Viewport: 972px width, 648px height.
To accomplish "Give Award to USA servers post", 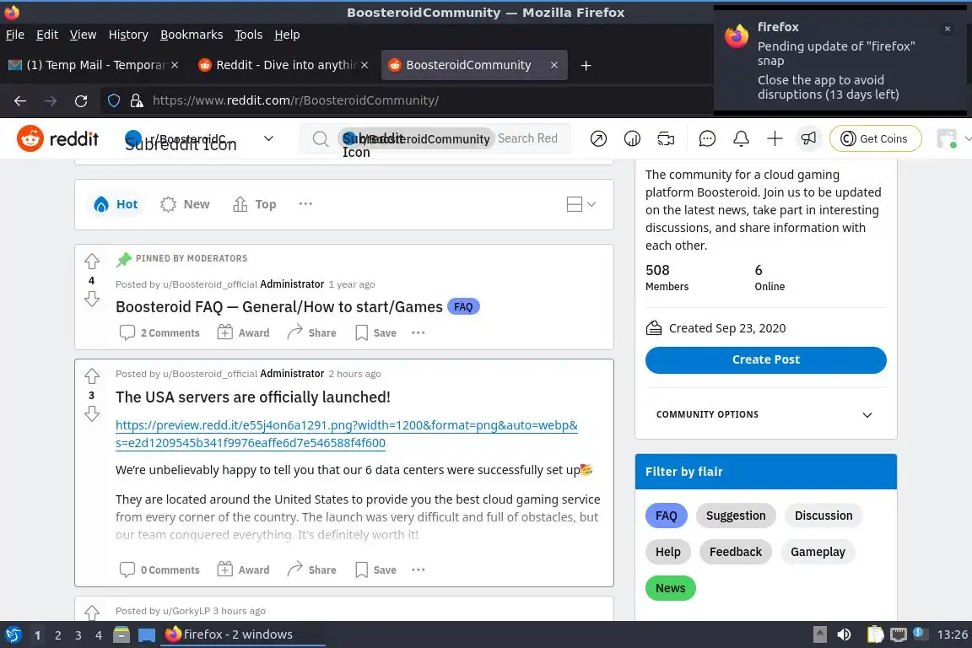I will pyautogui.click(x=244, y=570).
